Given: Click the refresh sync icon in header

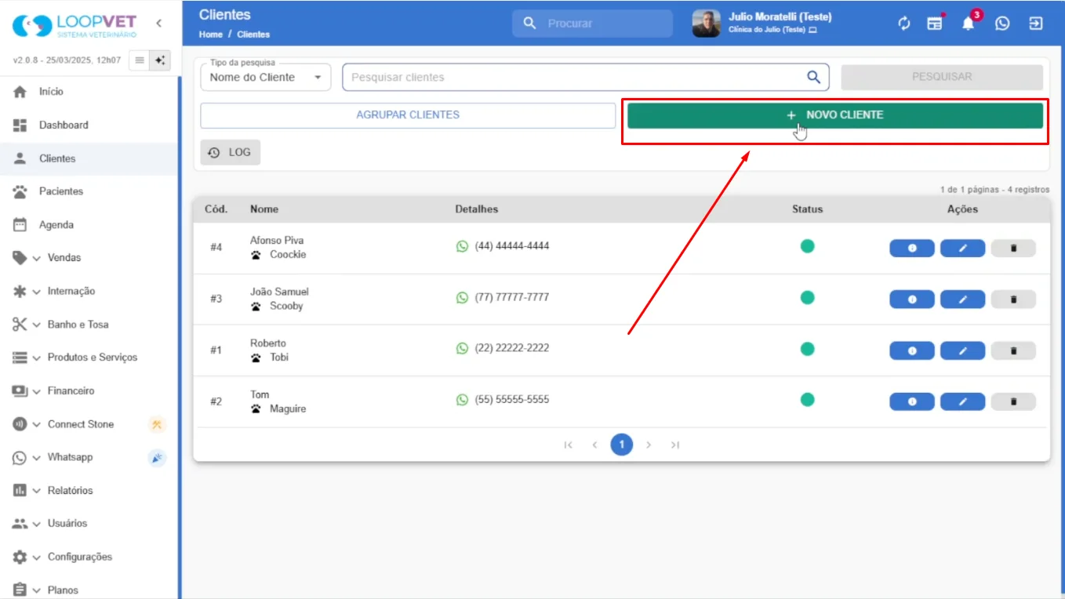Looking at the screenshot, I should click(904, 24).
